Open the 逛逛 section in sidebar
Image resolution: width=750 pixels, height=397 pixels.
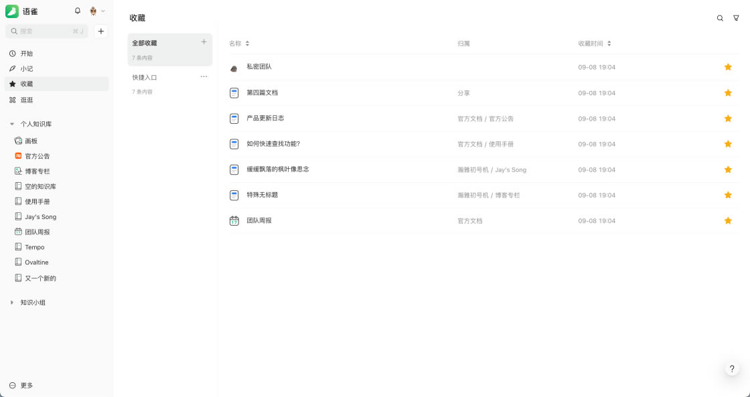coord(27,100)
